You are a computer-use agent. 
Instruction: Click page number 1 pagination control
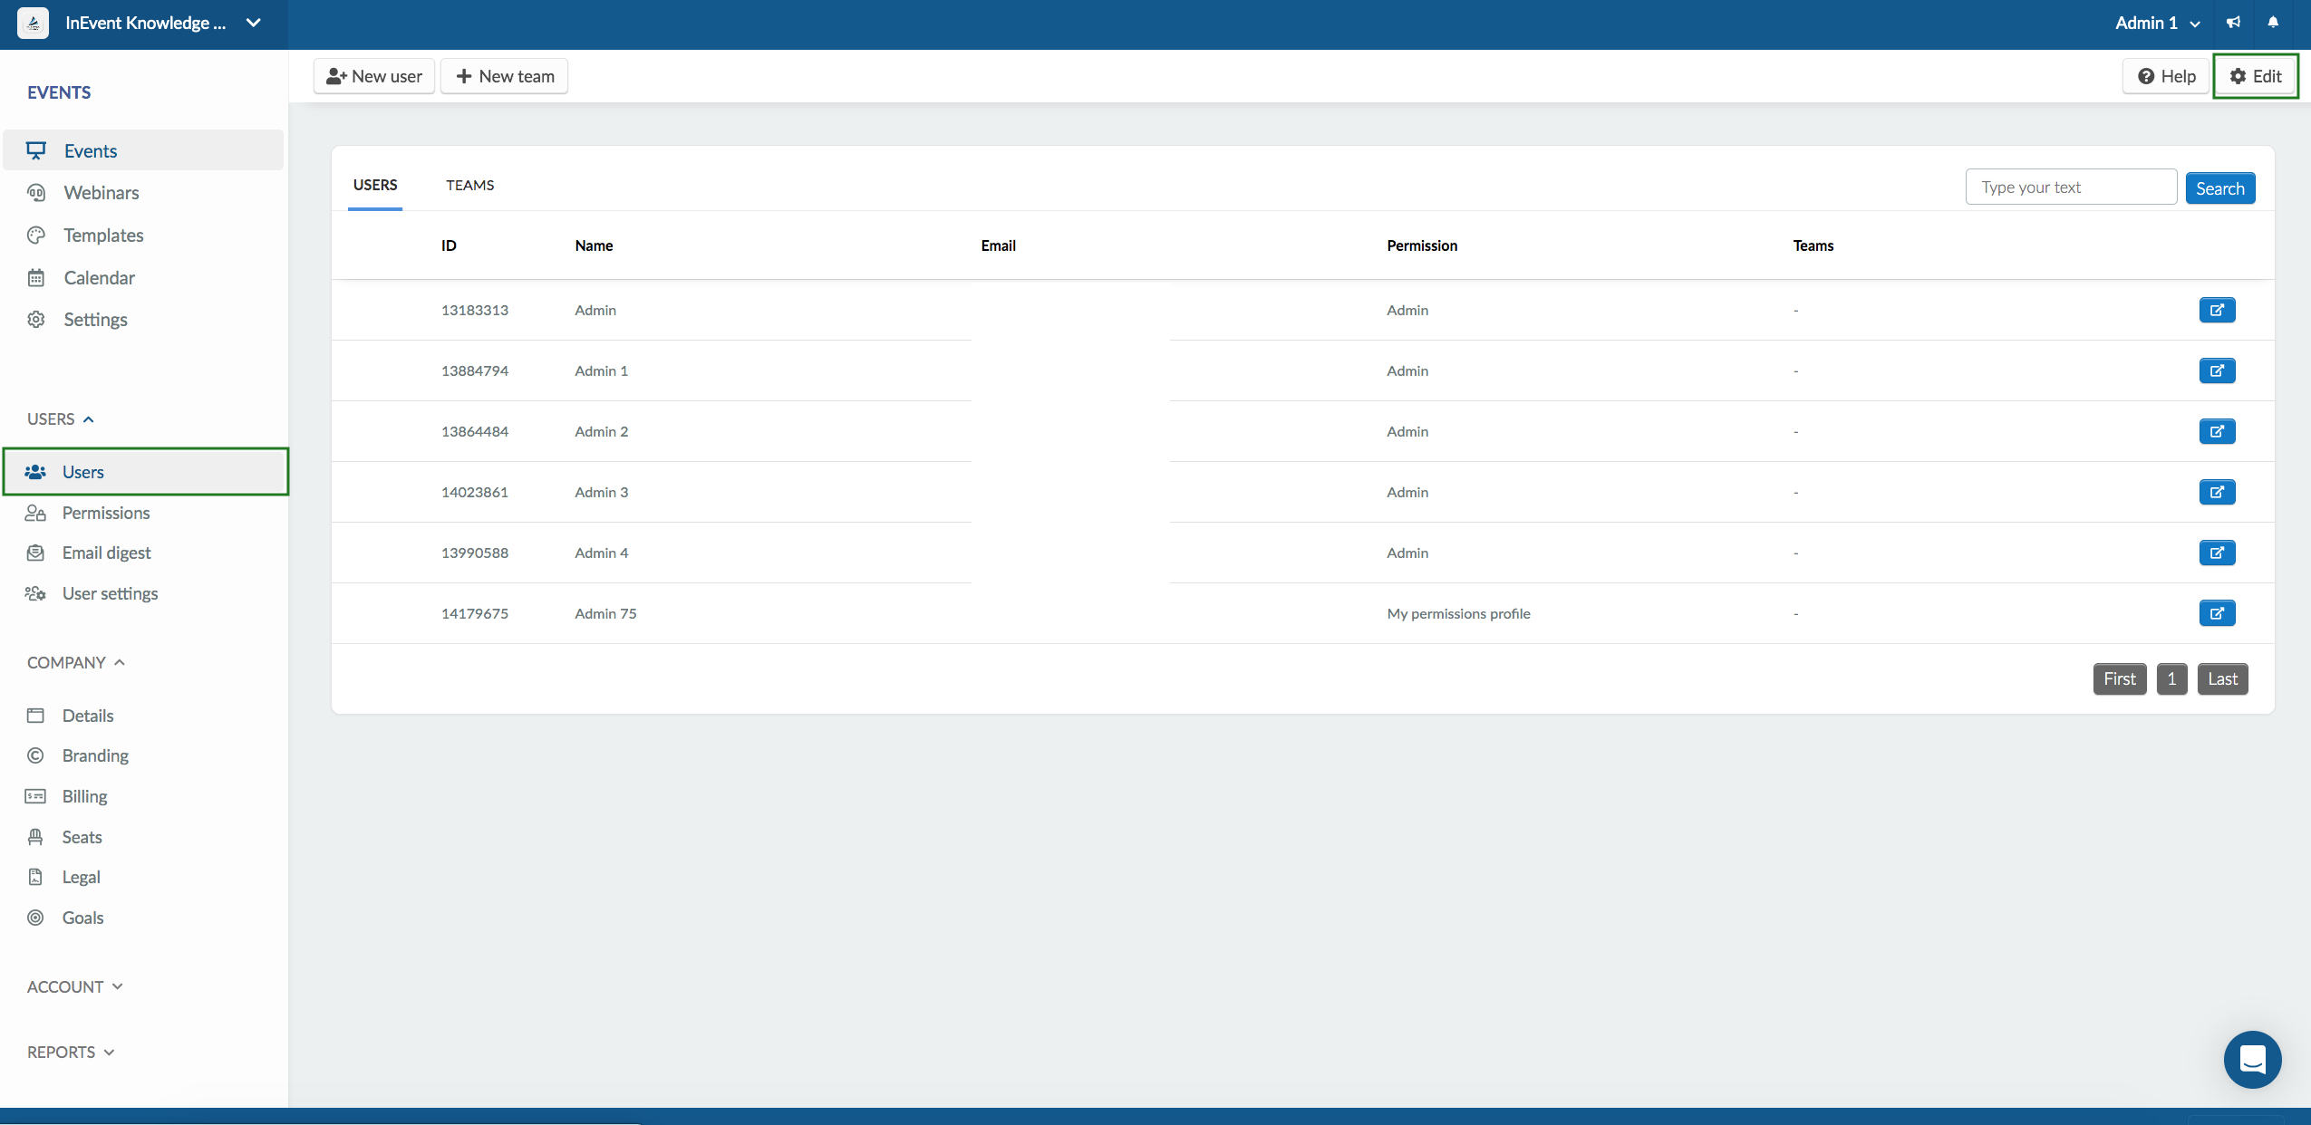(x=2171, y=678)
